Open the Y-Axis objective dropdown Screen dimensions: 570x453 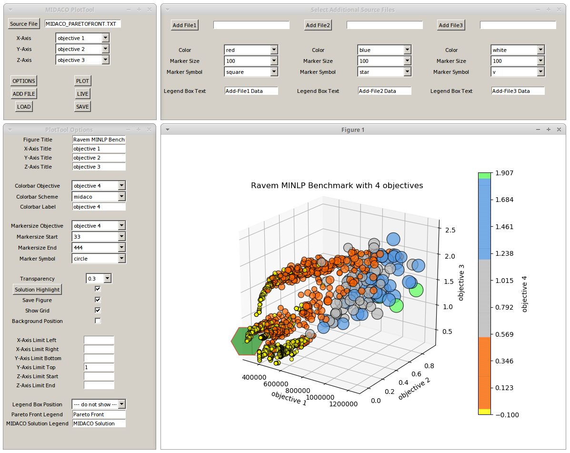click(82, 49)
